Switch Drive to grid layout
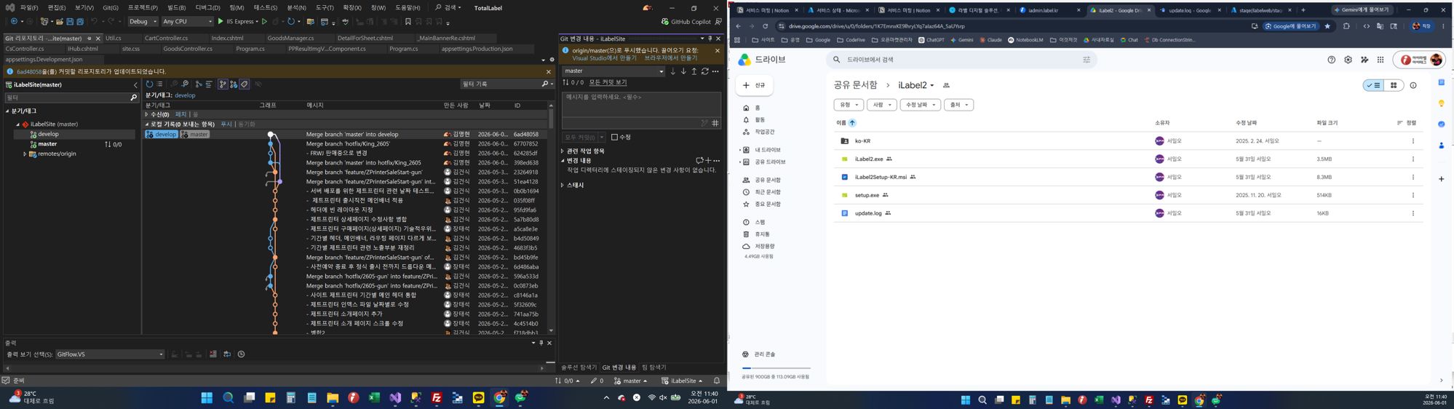 pos(1394,85)
